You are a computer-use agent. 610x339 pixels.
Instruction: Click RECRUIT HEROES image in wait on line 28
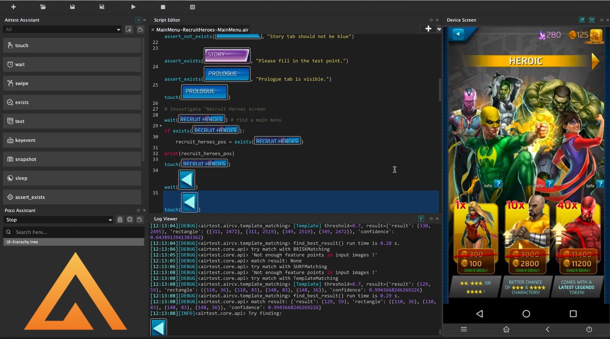201,119
